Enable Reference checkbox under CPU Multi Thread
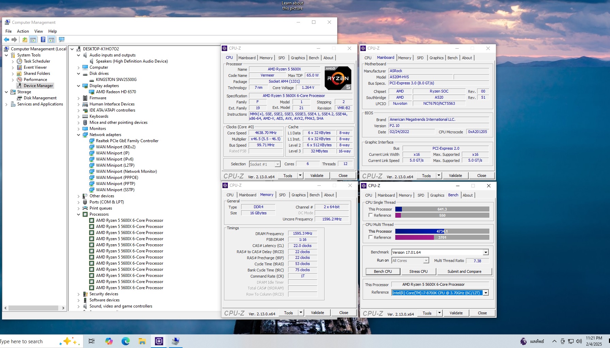Viewport: 610px width, 348px height. tap(371, 237)
